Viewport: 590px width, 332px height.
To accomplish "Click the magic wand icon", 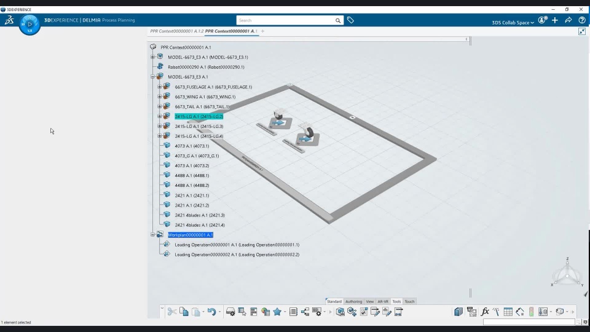I will (x=497, y=312).
